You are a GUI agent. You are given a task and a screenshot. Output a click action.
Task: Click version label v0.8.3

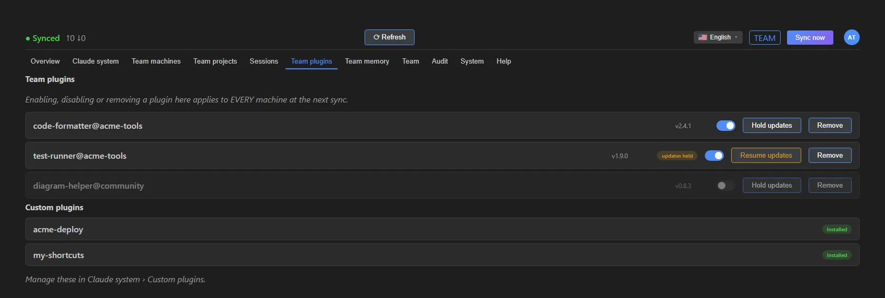coord(683,186)
